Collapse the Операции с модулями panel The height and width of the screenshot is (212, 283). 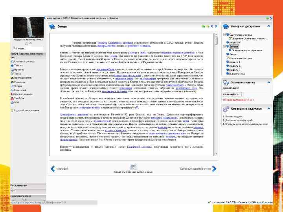coord(269,109)
